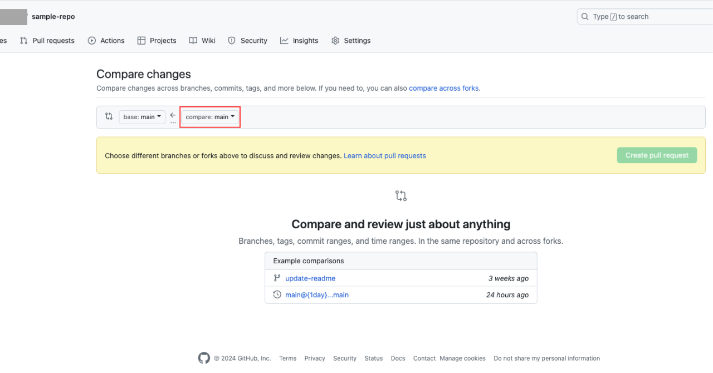Open 'Learn about pull requests' link
This screenshot has height=373, width=713.
[385, 156]
